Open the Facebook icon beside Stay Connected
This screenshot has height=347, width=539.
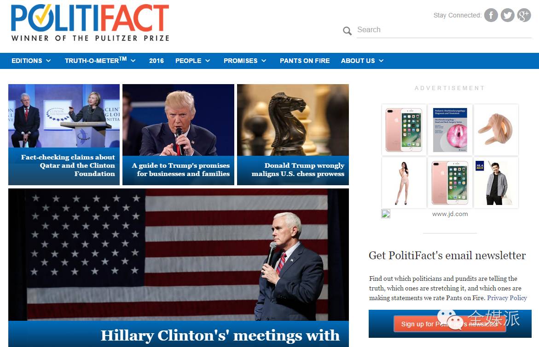tap(491, 16)
